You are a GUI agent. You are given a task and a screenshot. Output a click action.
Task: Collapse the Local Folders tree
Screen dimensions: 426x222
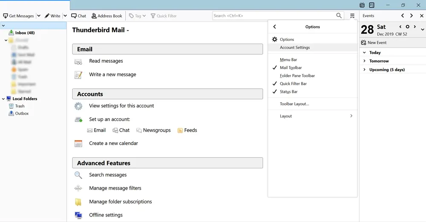3,99
